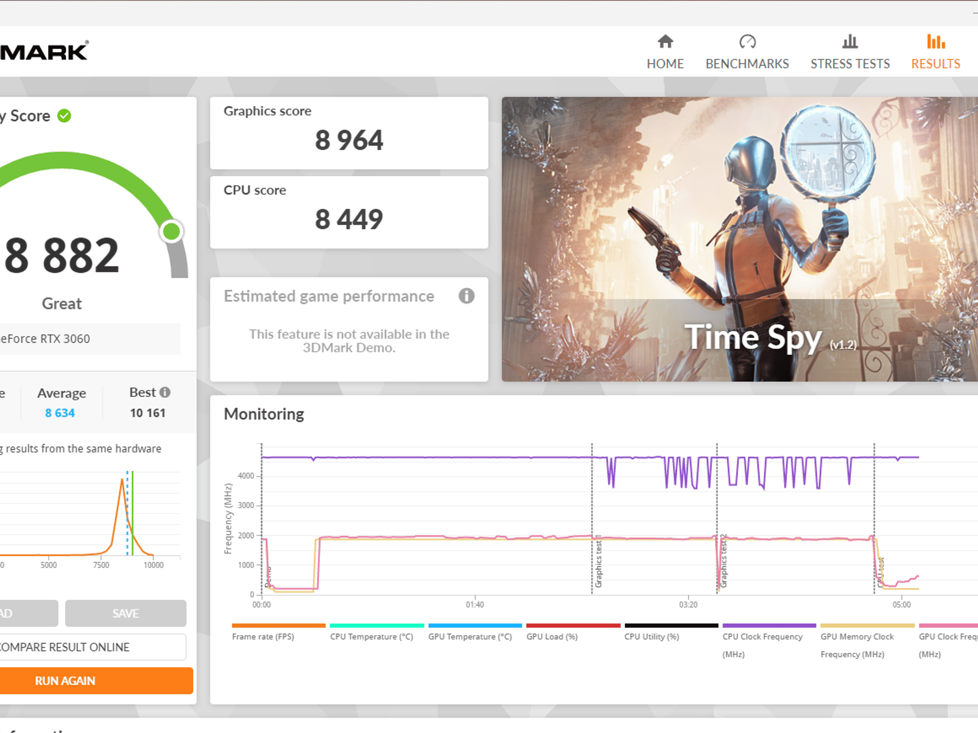Image resolution: width=978 pixels, height=733 pixels.
Task: Click the 01:40 time axis label
Action: pos(475,605)
